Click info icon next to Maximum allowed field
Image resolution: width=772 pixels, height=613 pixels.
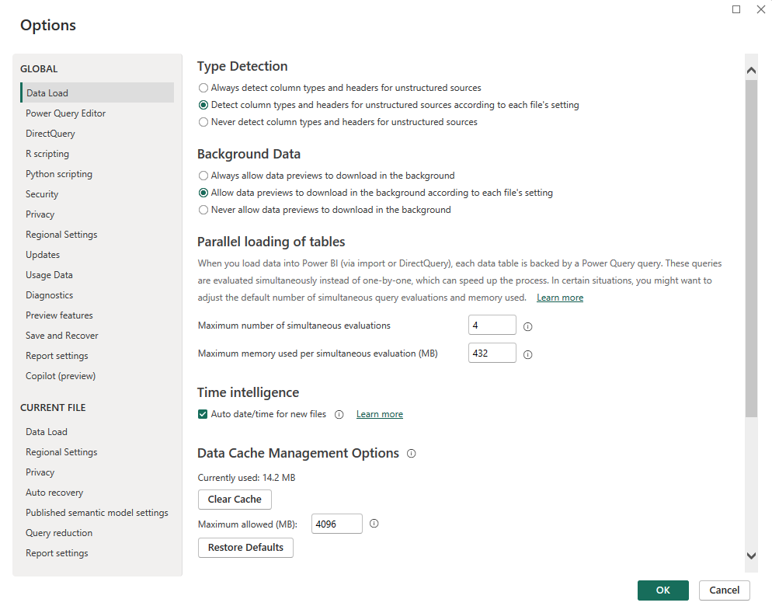pos(374,524)
